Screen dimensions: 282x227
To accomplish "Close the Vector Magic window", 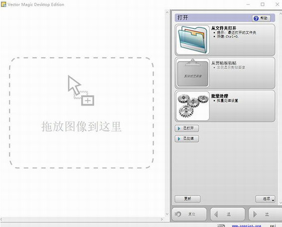I will coord(278,4).
